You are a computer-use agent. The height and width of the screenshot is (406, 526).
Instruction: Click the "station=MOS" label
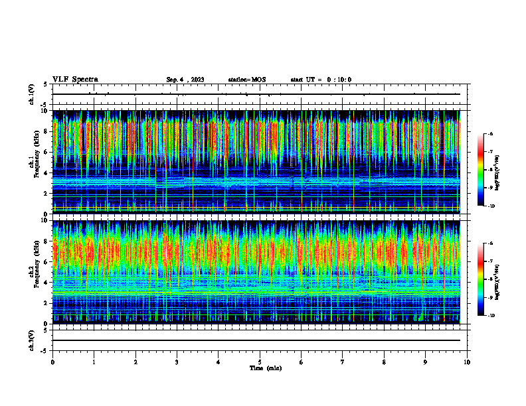tap(247, 80)
